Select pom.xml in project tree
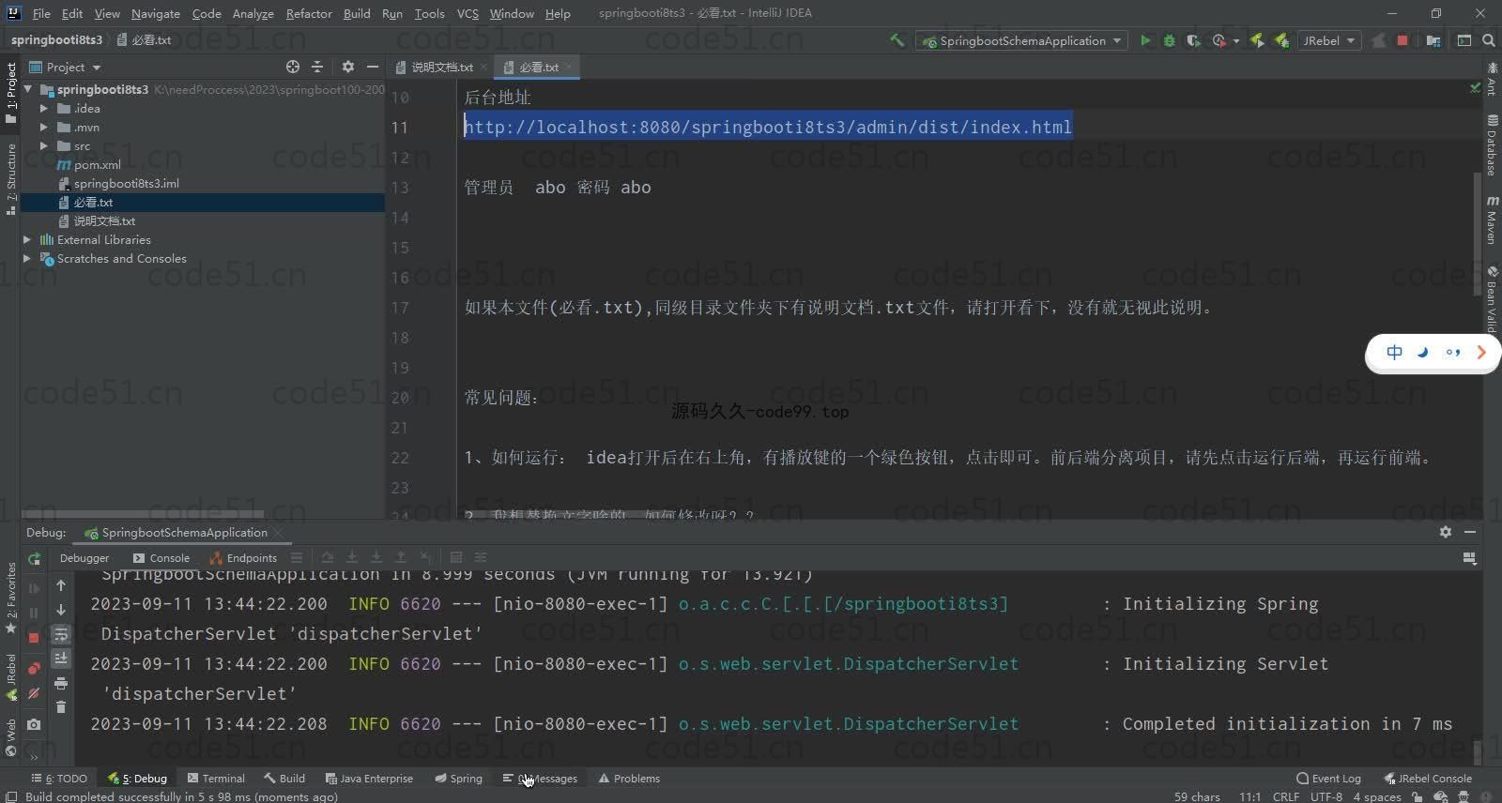Screen dimensions: 1502x803 pyautogui.click(x=98, y=164)
